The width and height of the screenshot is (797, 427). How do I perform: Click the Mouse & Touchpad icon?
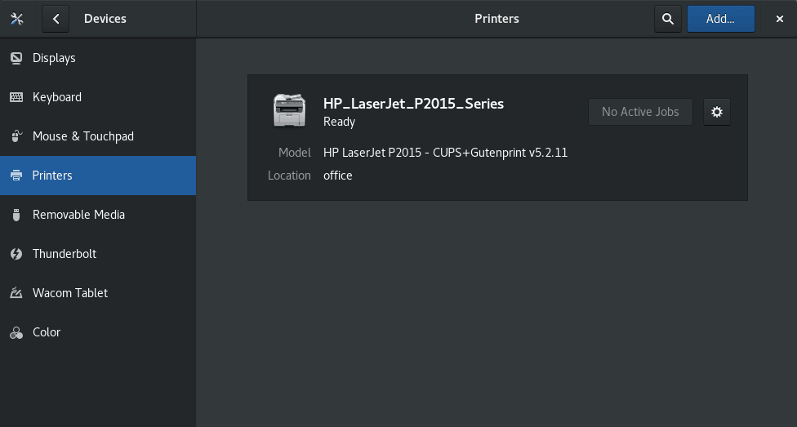[16, 136]
